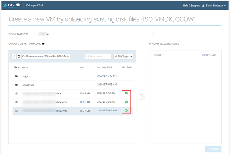Open Sarah Zumbrum user menu

[x=213, y=6]
